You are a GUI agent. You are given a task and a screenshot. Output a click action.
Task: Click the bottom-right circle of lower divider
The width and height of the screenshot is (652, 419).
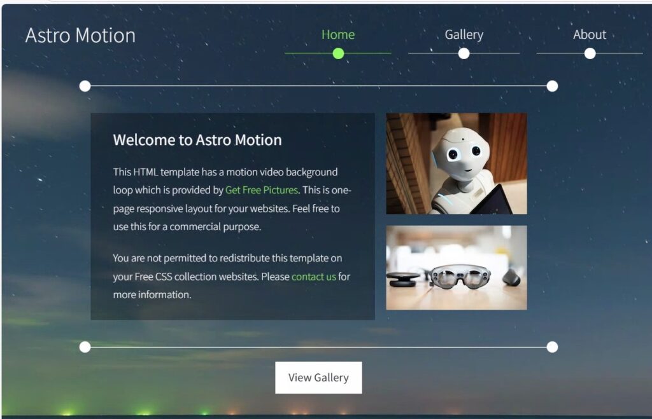pyautogui.click(x=552, y=347)
